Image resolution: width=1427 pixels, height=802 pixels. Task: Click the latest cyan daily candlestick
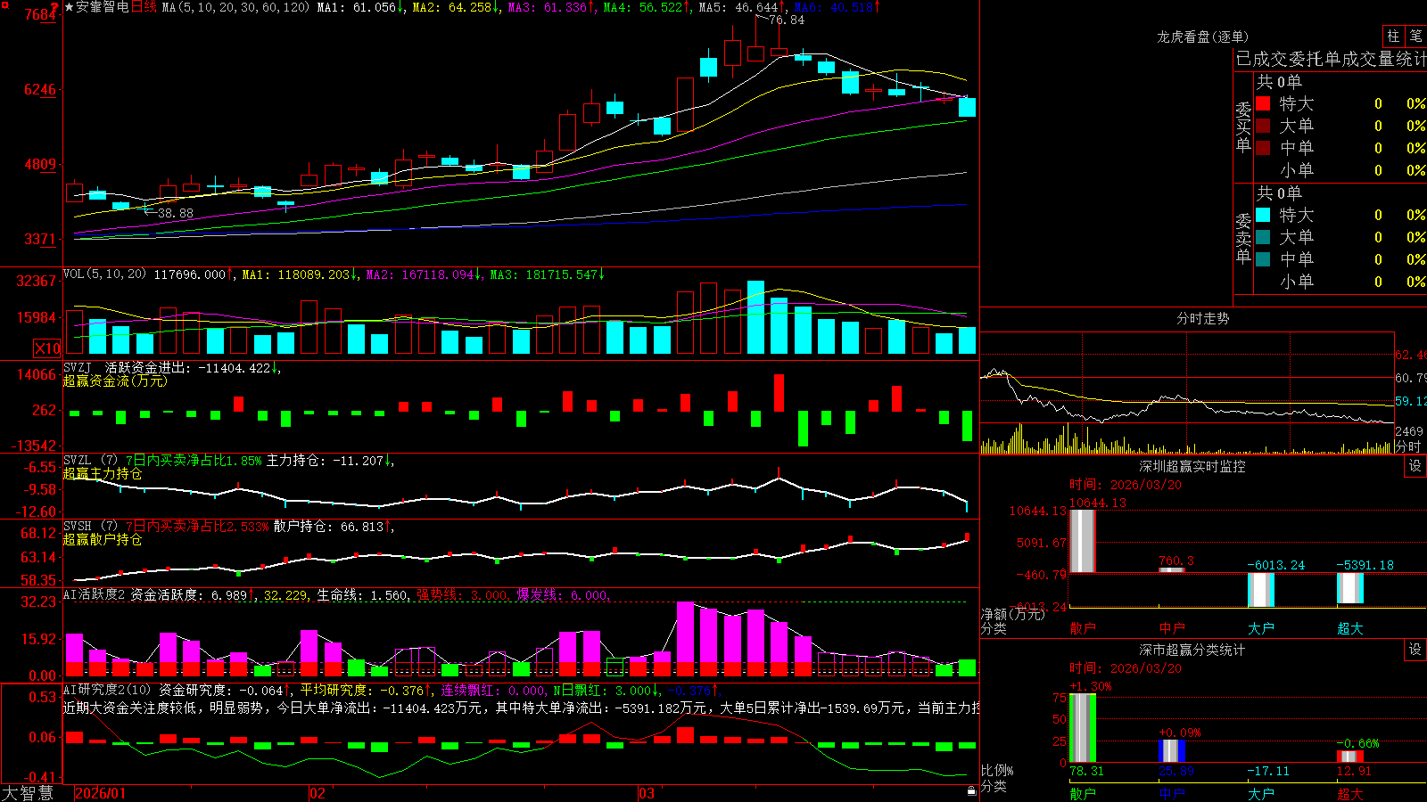pos(967,107)
